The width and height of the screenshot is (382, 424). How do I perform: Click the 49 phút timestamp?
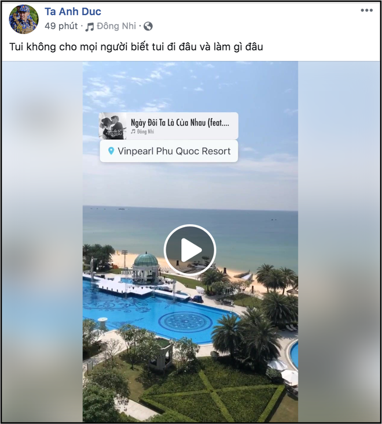point(61,26)
